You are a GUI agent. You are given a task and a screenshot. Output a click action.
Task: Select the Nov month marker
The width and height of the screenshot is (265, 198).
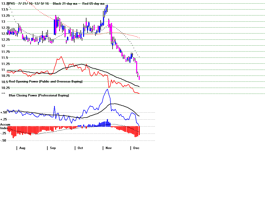[108, 148]
